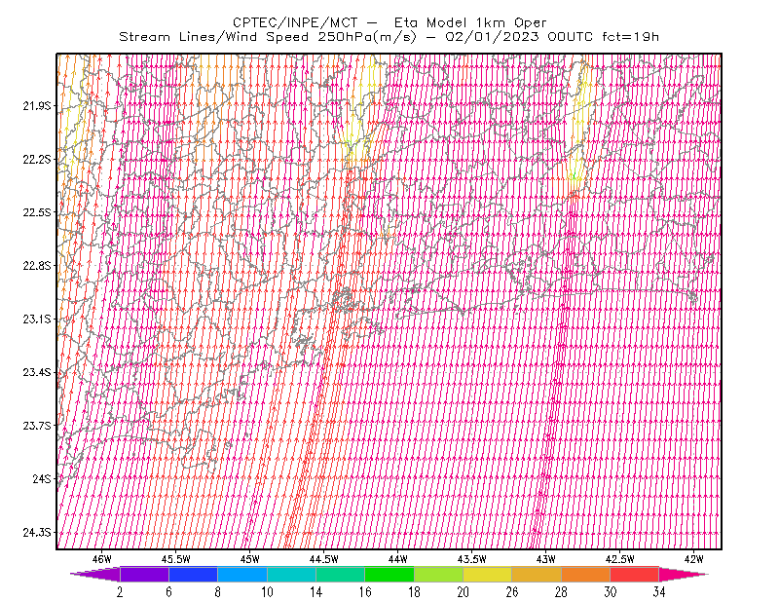Click the cyan legend segment after 10

click(x=291, y=574)
